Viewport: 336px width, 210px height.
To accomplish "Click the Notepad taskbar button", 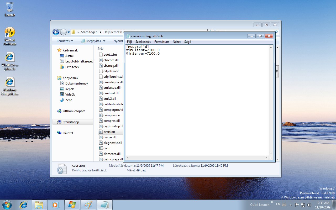I will [104, 204].
